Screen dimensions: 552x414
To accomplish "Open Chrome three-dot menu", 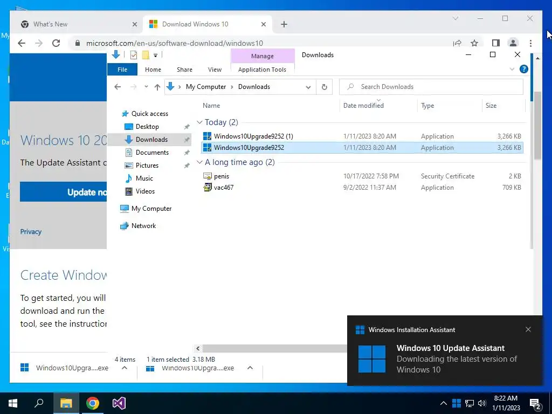I will pyautogui.click(x=530, y=43).
